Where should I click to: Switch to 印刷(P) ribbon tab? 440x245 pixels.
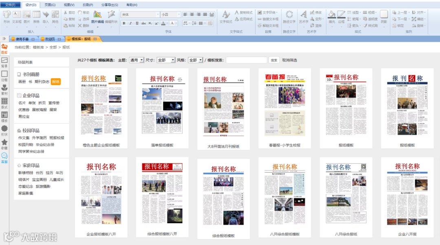tap(88, 5)
